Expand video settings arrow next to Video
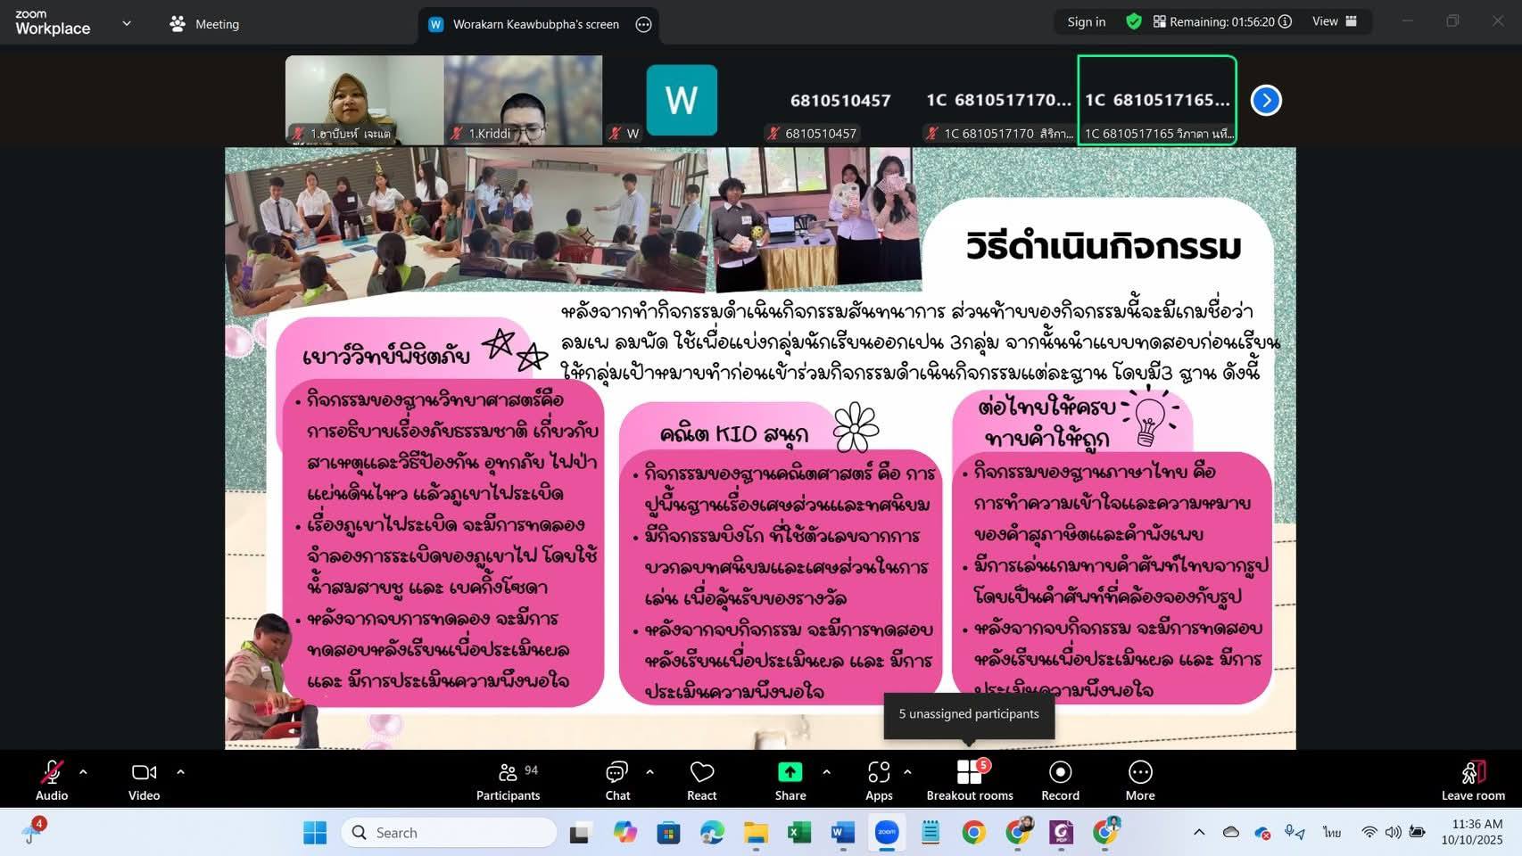The height and width of the screenshot is (856, 1522). tap(180, 772)
